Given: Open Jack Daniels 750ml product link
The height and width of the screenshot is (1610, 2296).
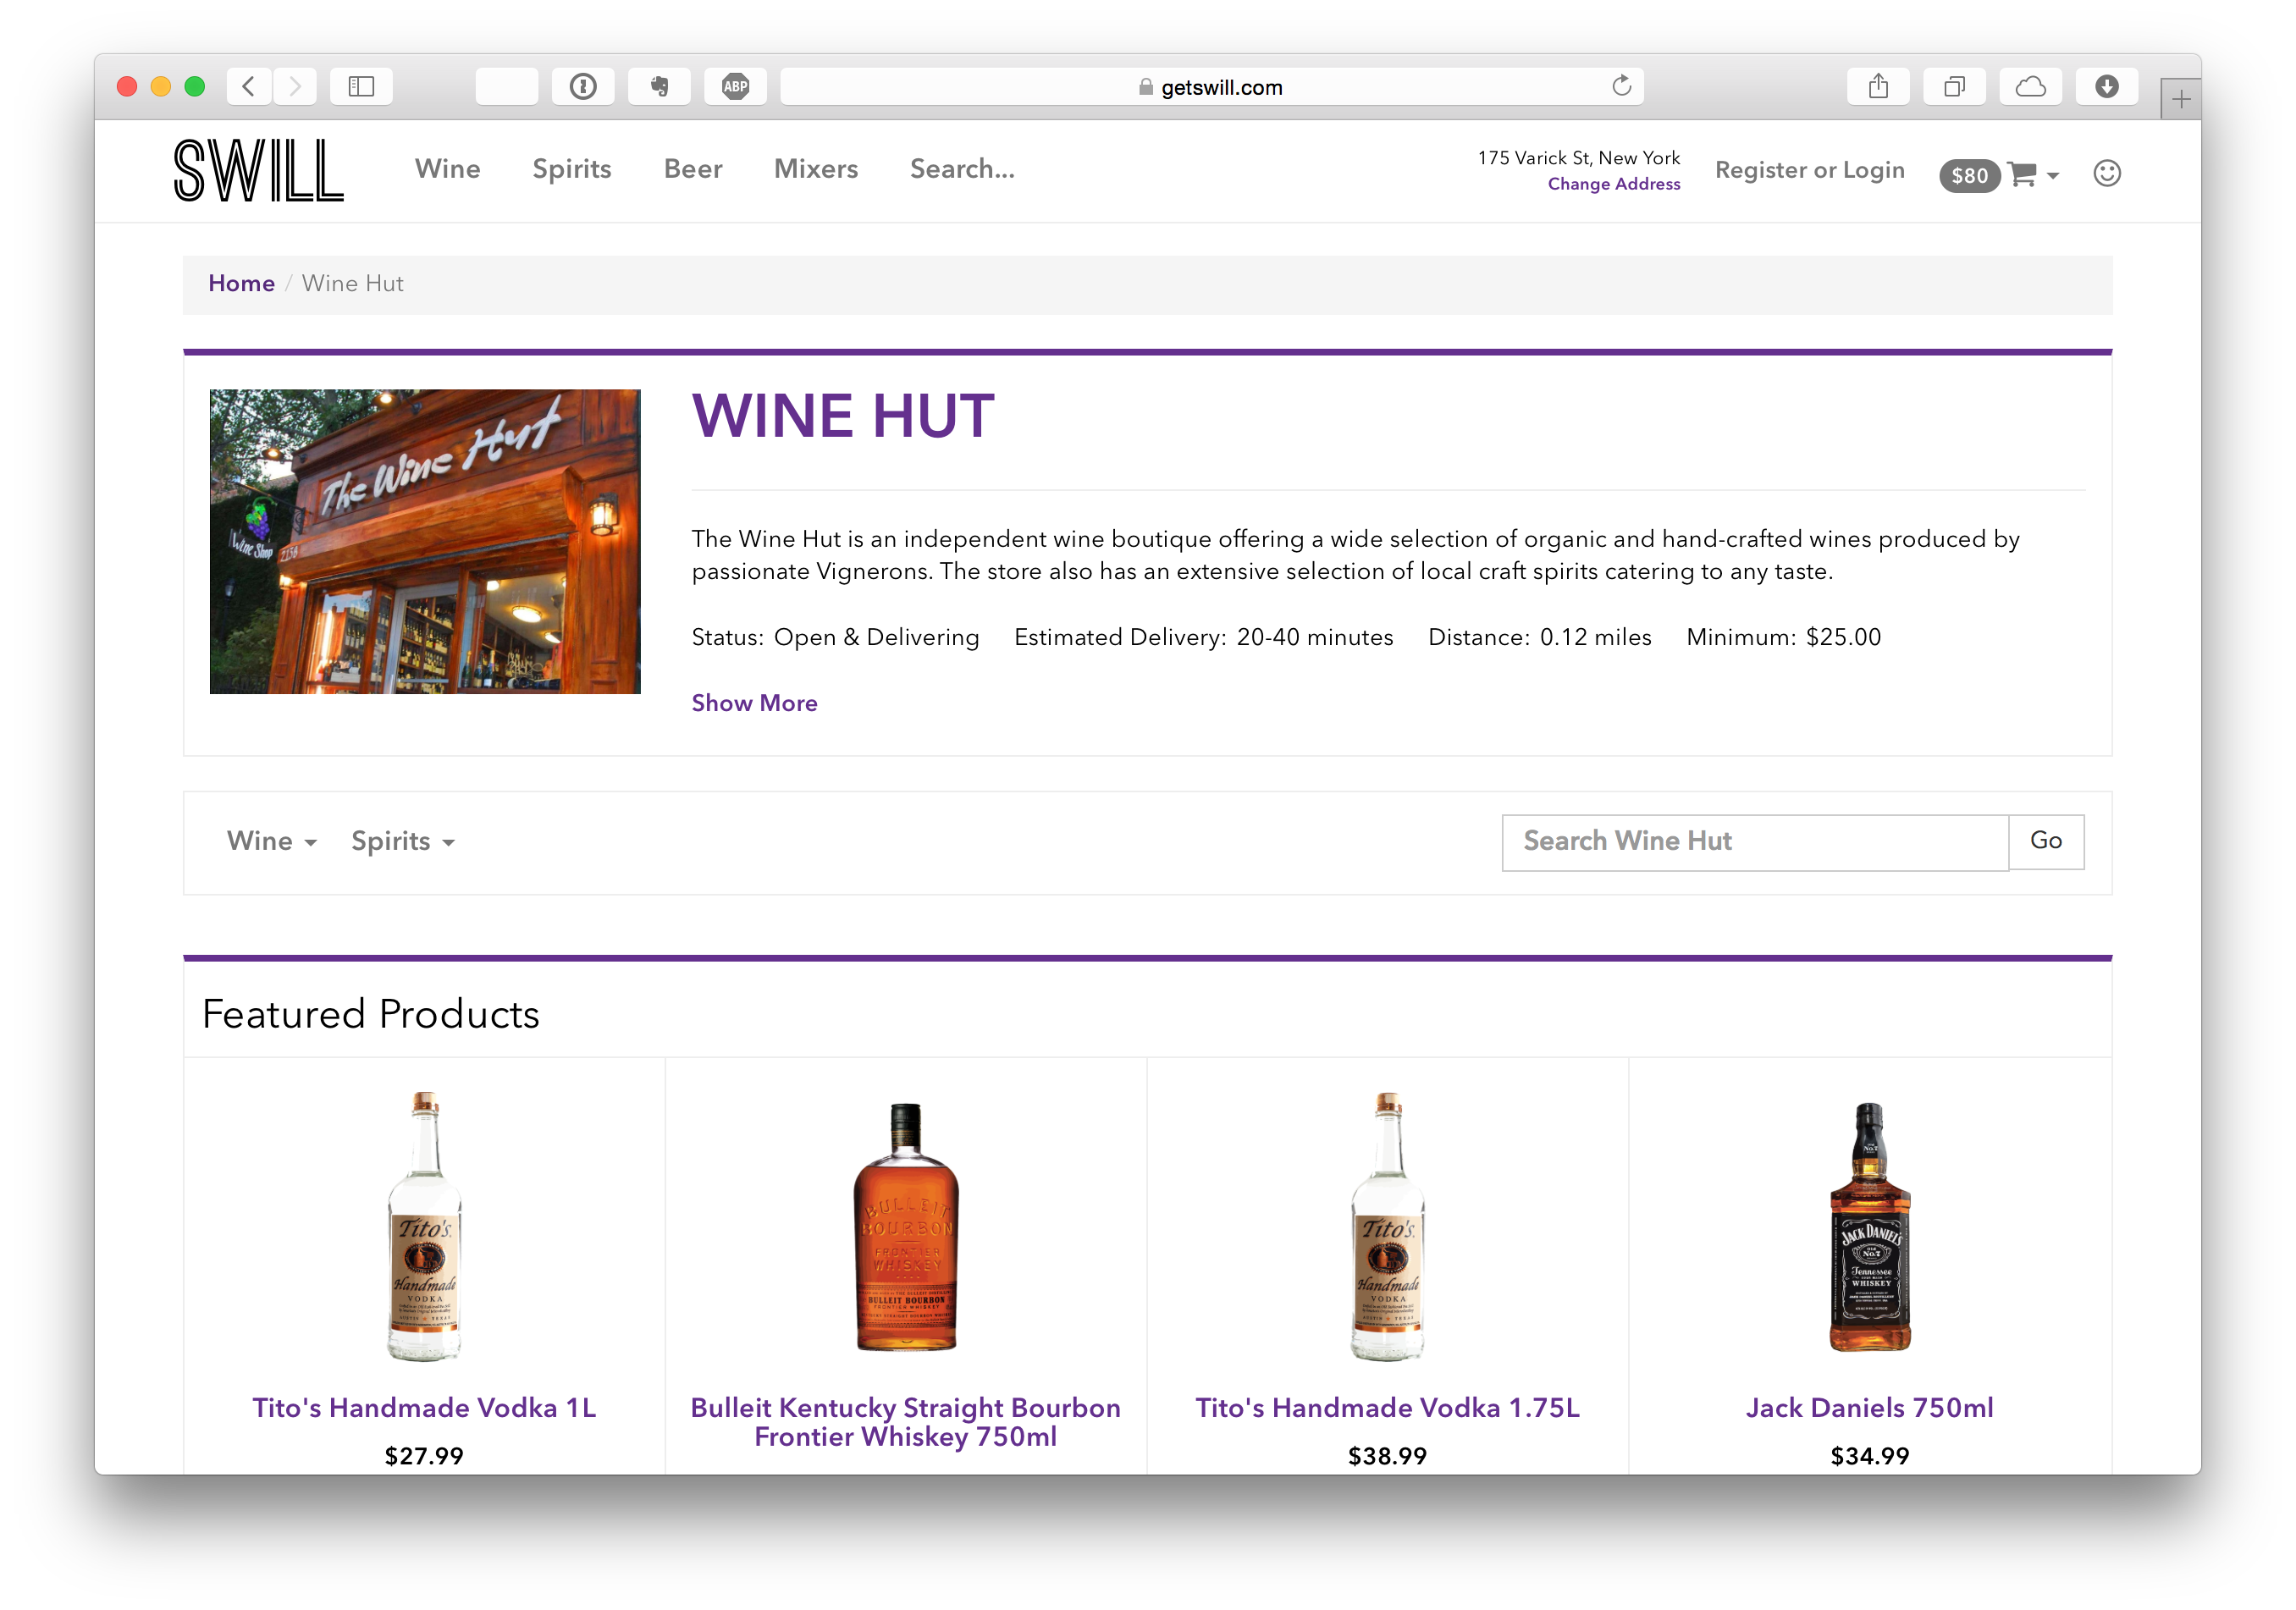Looking at the screenshot, I should pos(1869,1408).
